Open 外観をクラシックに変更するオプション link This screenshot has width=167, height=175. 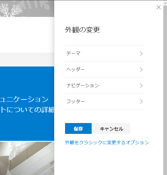point(107,143)
